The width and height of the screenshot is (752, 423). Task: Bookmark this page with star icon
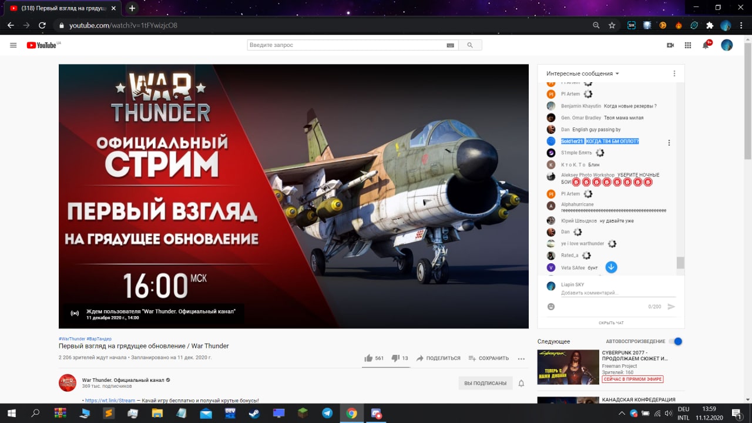[x=612, y=25]
